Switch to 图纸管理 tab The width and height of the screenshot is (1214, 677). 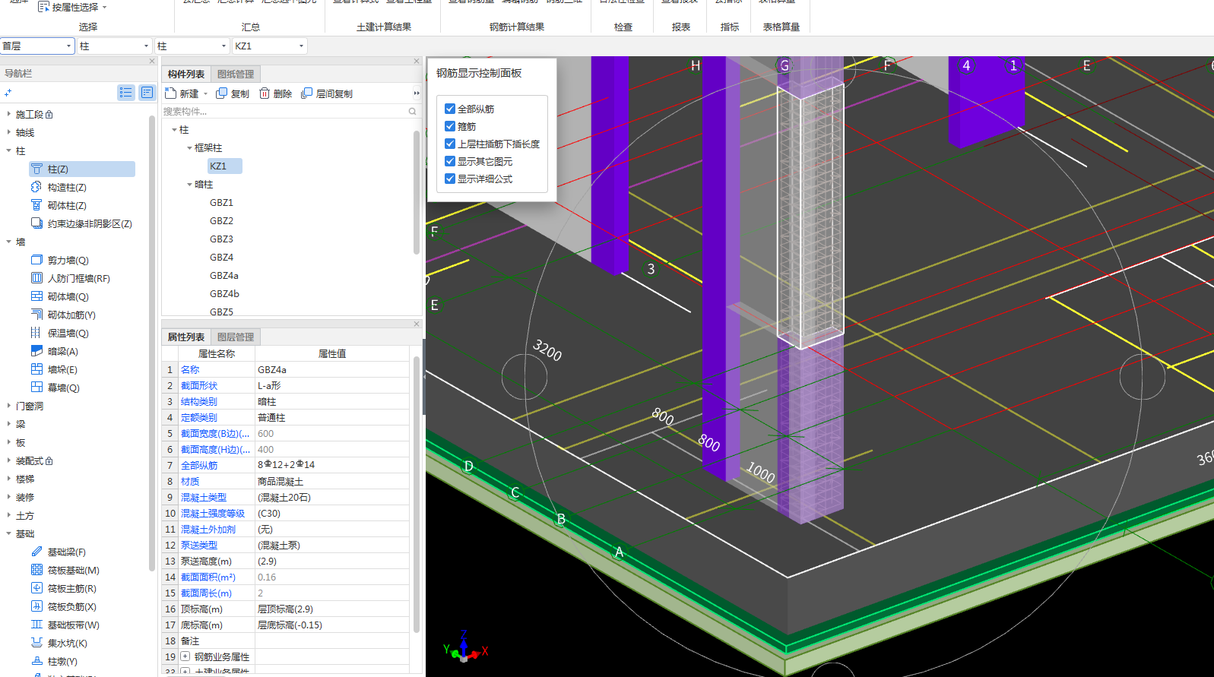click(x=236, y=74)
